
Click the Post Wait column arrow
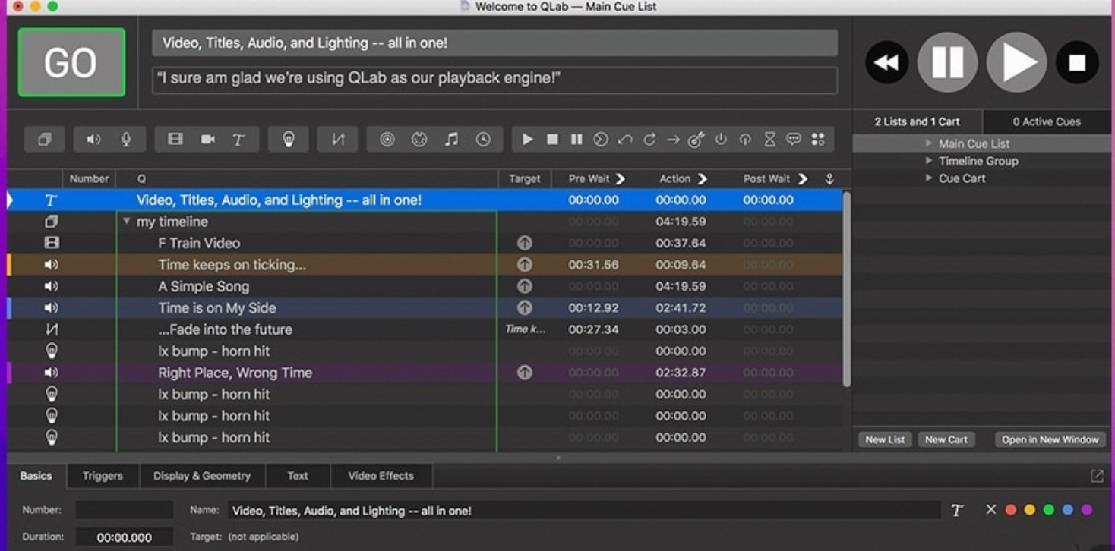tap(803, 179)
